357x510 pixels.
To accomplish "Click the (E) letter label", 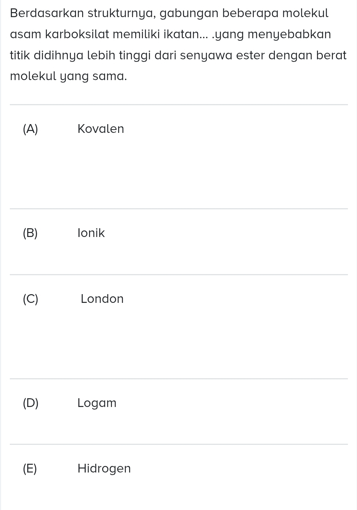I will coord(30,469).
